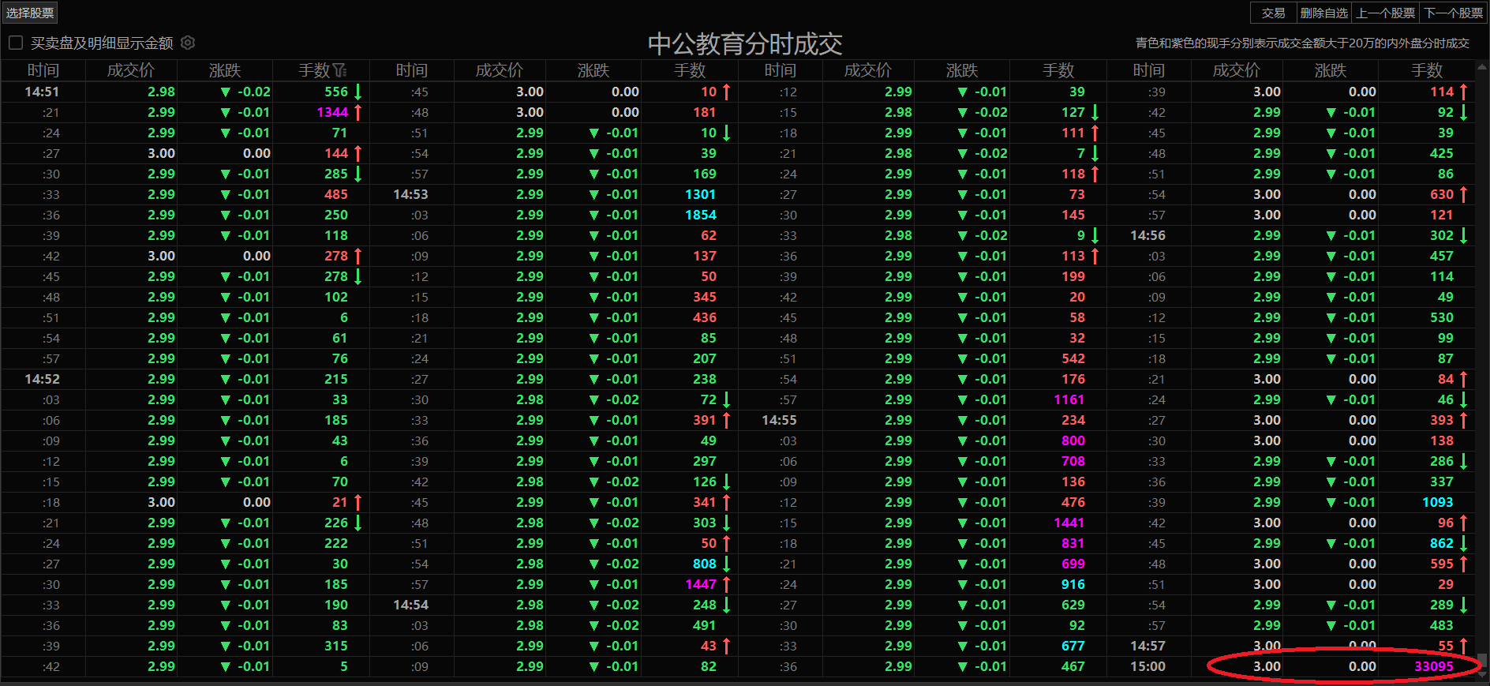Click the 中公教育分时成交 title
Screen dimensions: 1490x686
(745, 43)
